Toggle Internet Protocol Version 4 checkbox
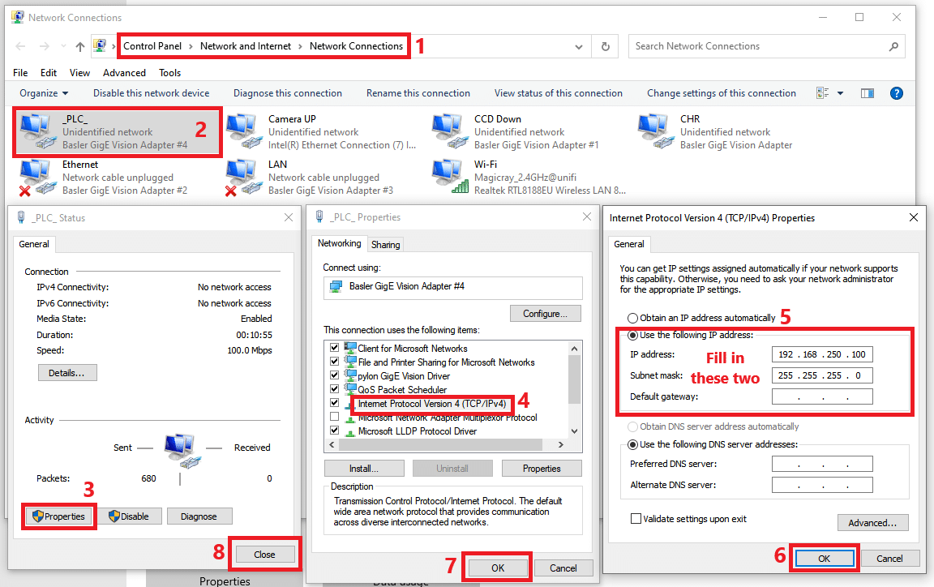The height and width of the screenshot is (587, 934). [x=334, y=402]
